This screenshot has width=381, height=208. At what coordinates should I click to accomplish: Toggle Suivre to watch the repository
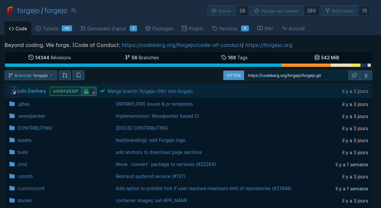(x=221, y=11)
